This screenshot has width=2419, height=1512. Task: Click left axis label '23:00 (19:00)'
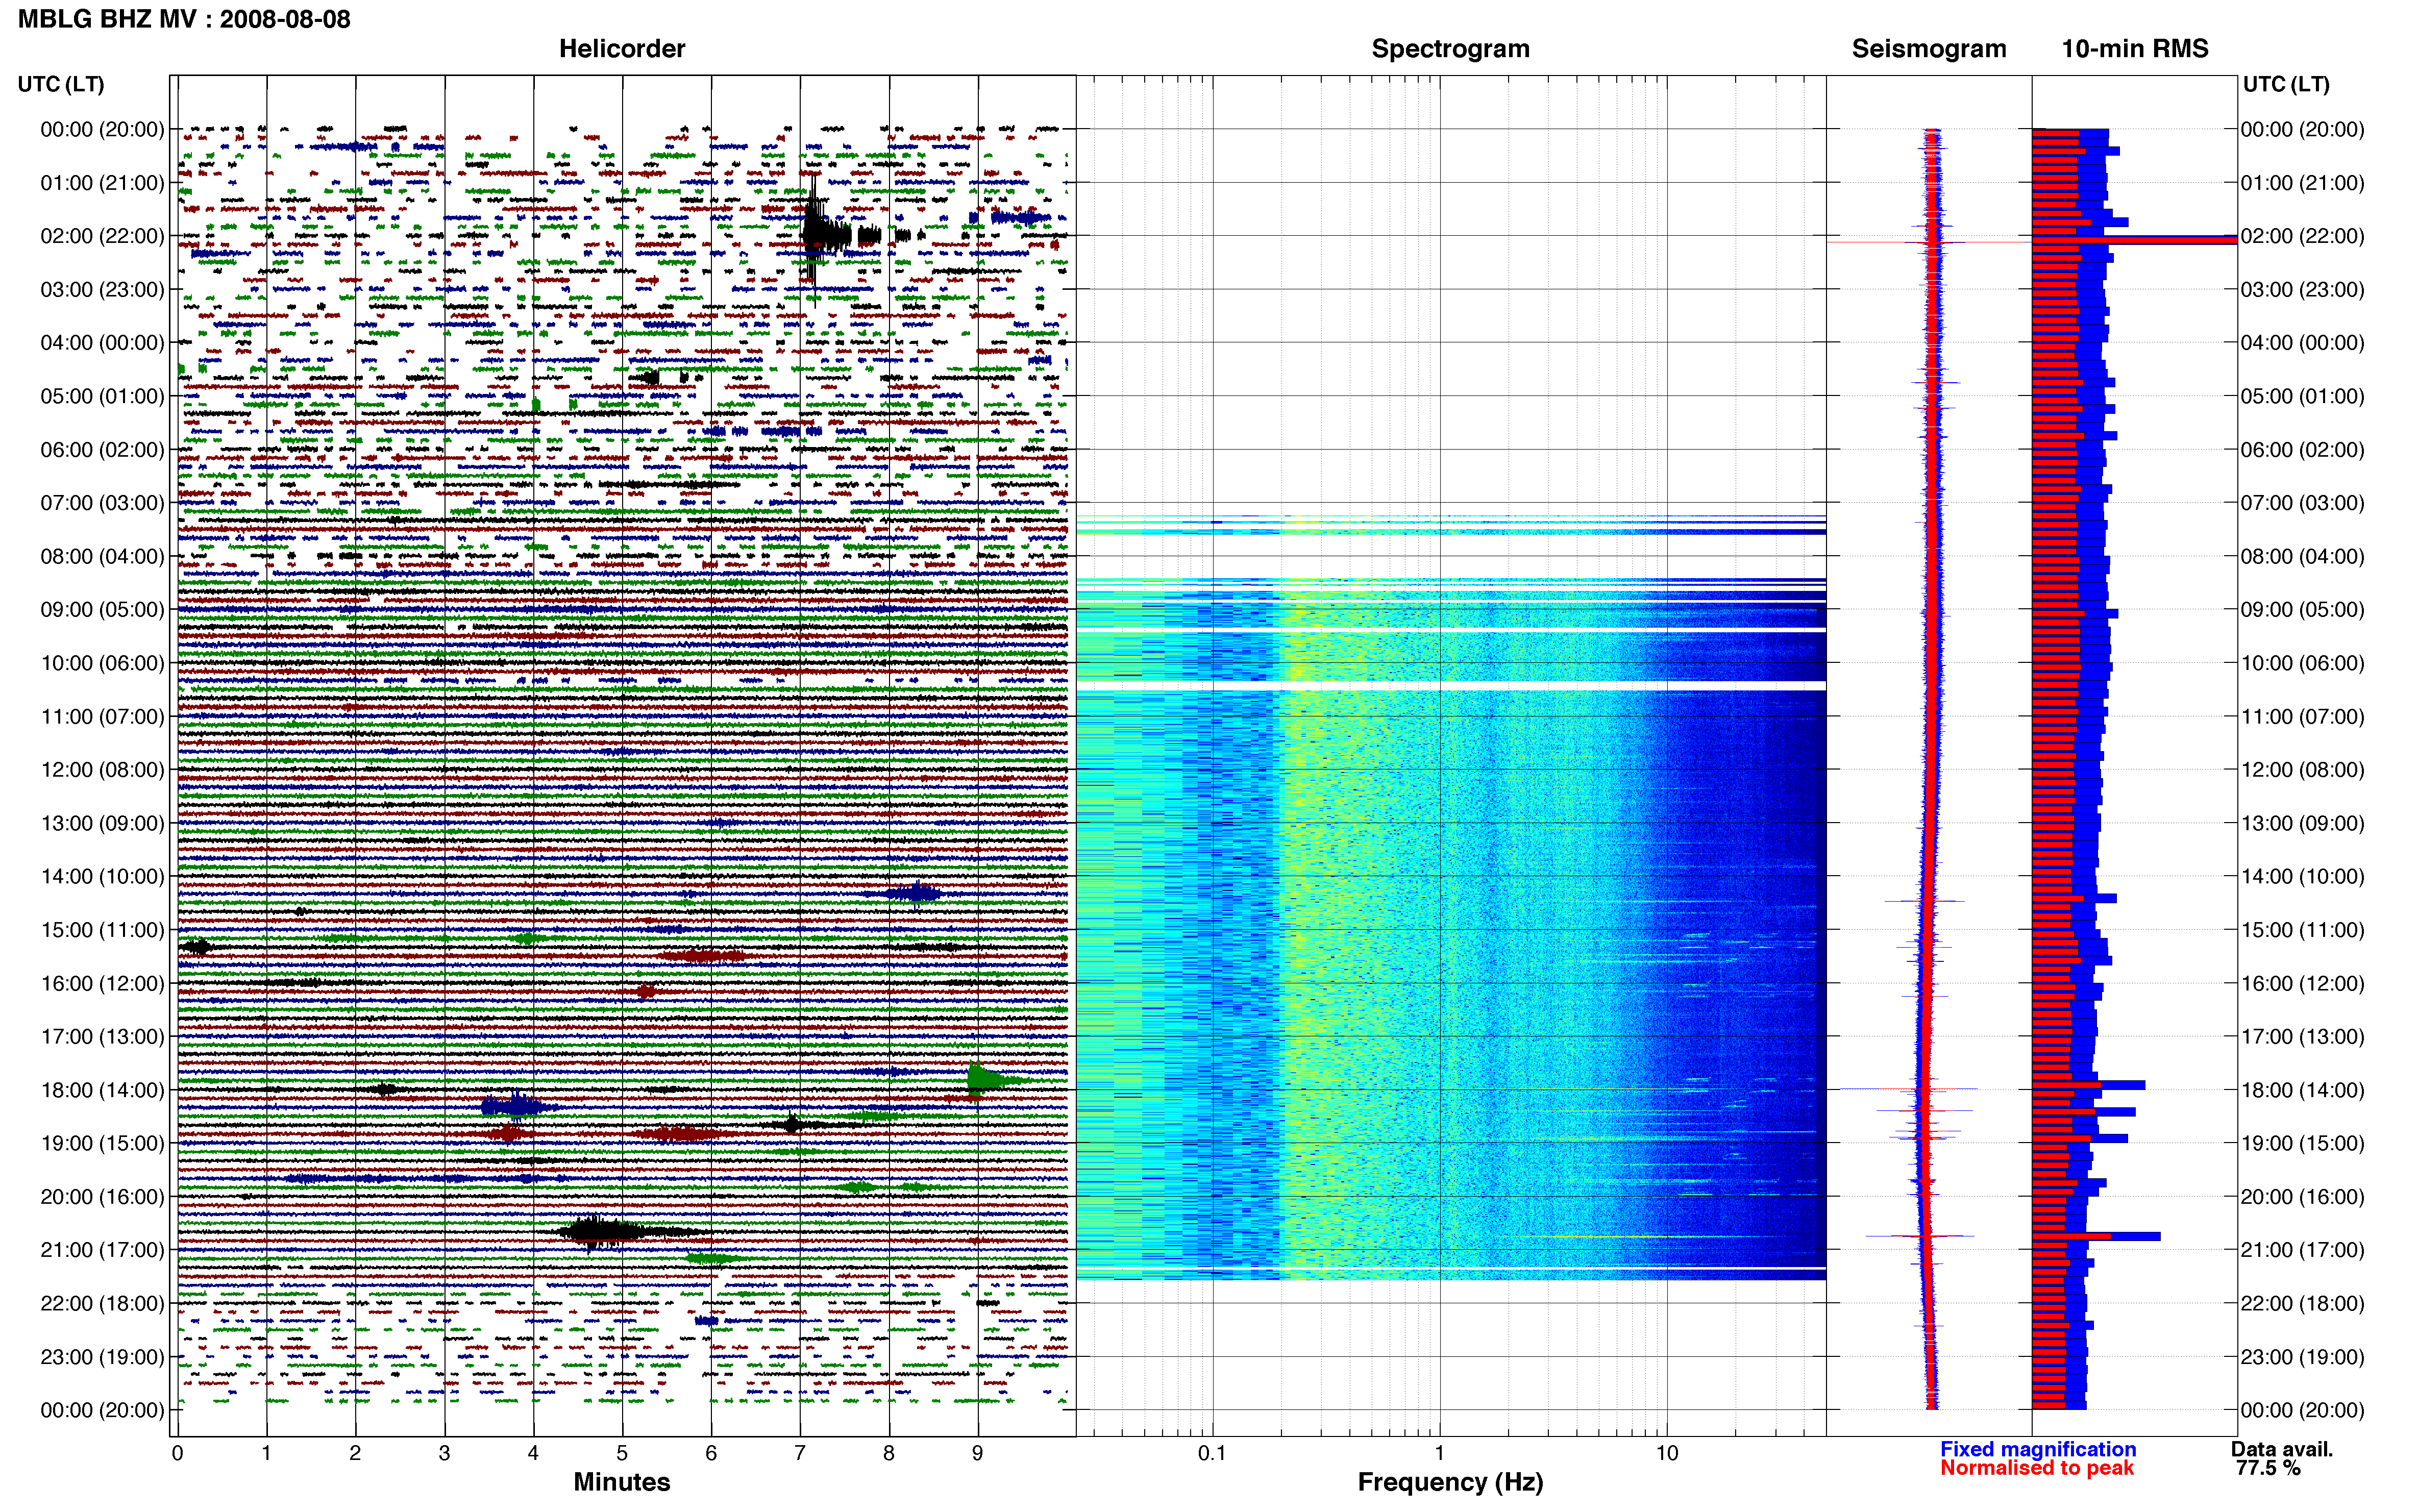[x=102, y=1357]
